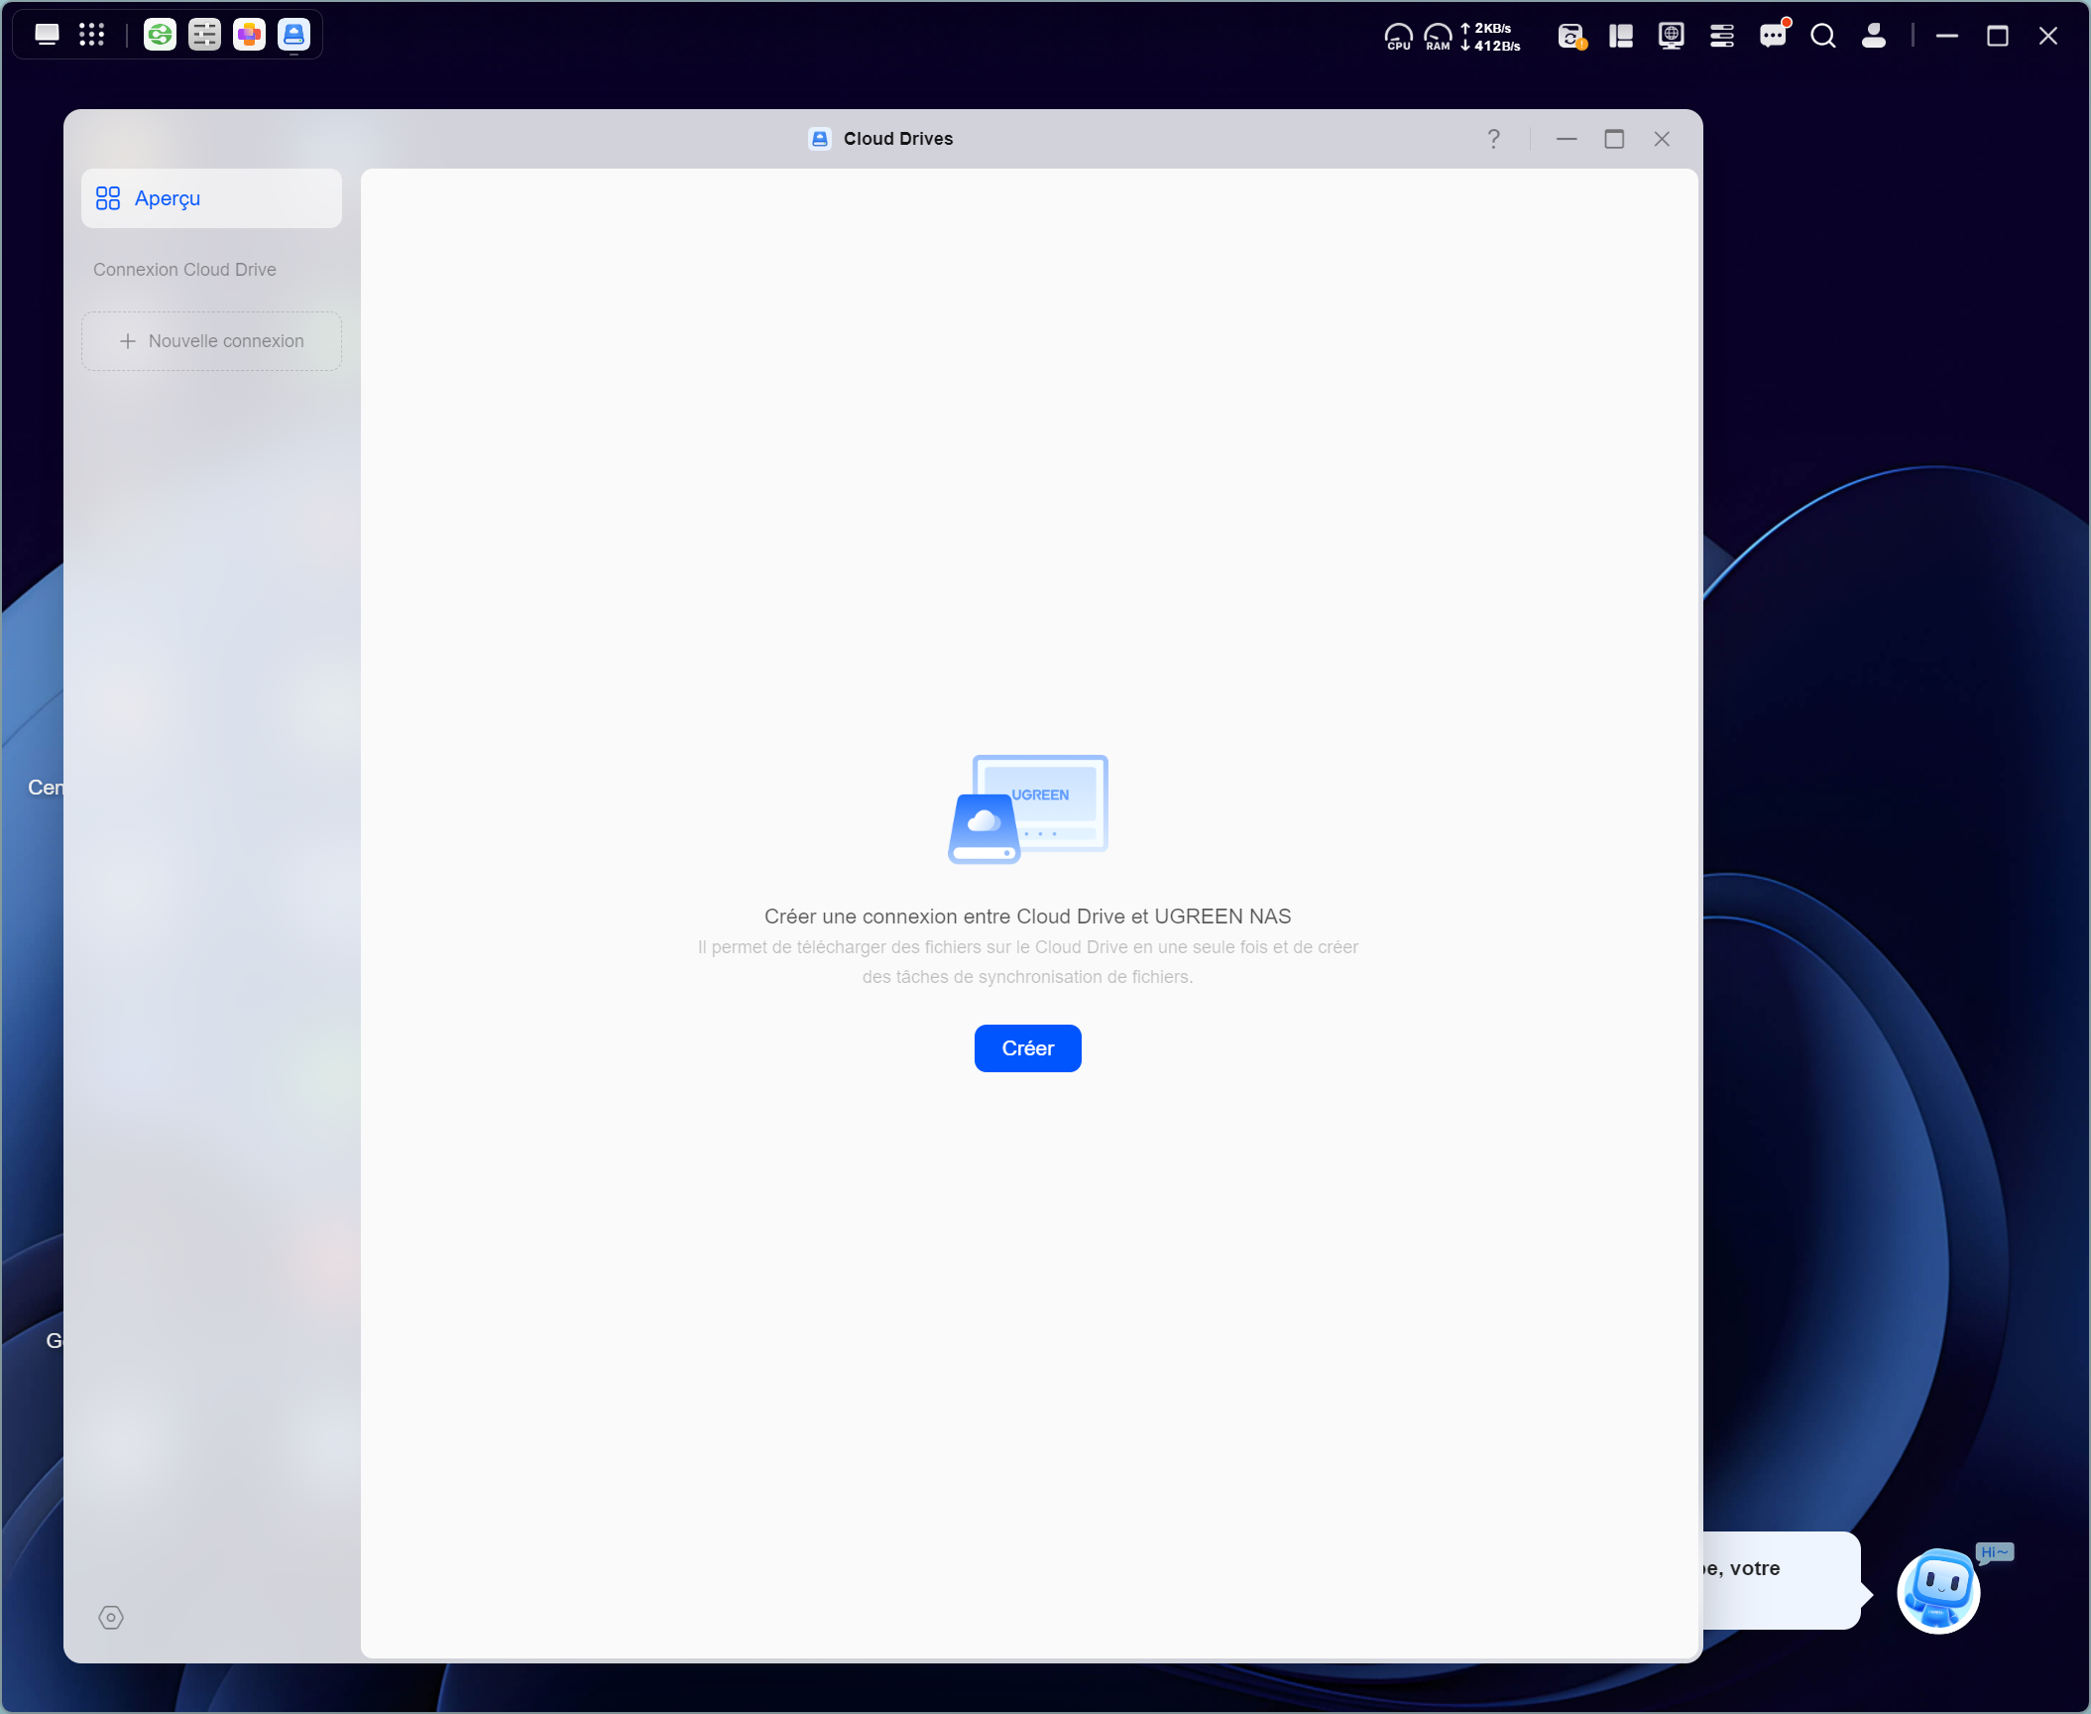Open the orange-purple app in taskbar
Image resolution: width=2091 pixels, height=1714 pixels.
(249, 35)
